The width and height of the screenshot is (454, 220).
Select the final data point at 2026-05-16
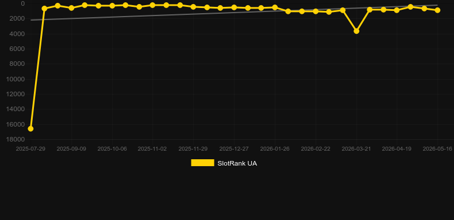point(437,10)
